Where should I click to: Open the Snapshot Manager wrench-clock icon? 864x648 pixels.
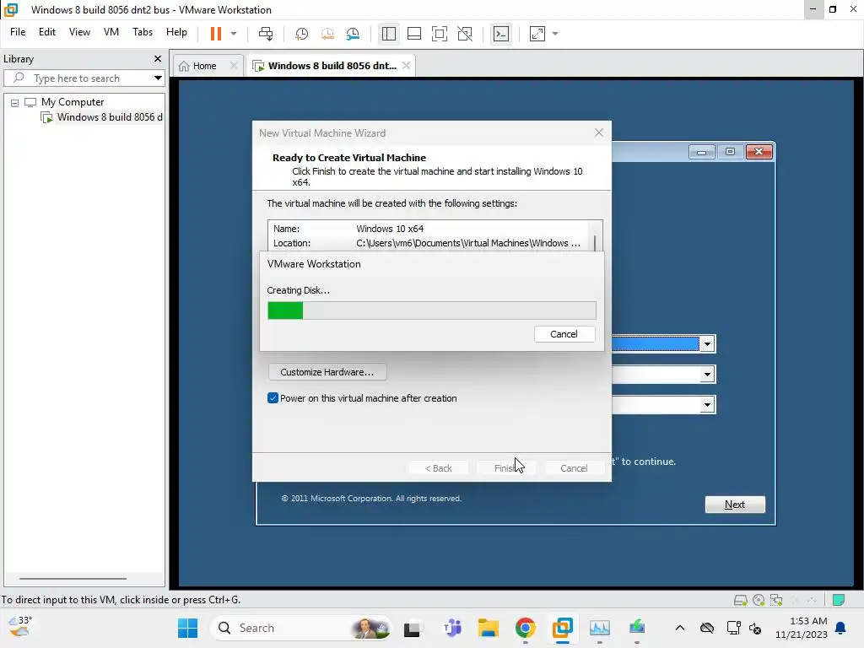(x=354, y=34)
